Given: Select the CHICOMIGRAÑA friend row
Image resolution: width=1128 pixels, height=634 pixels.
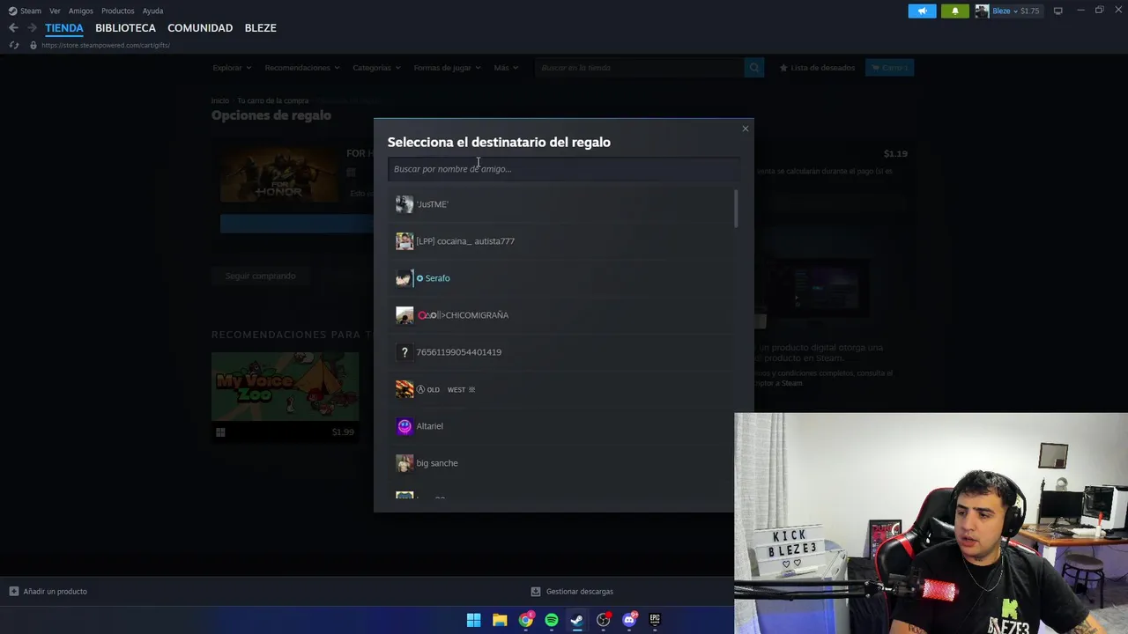Looking at the screenshot, I should pyautogui.click(x=560, y=315).
